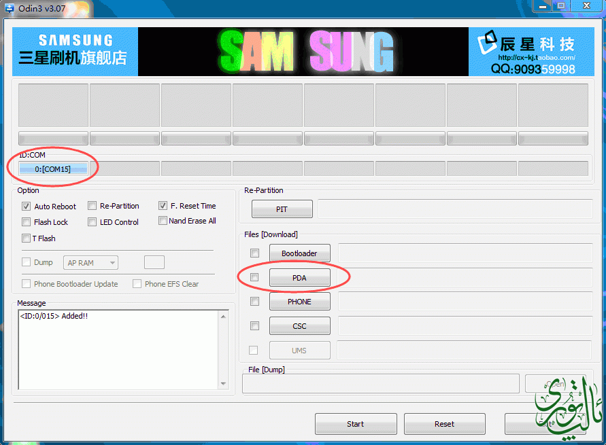Tick the checkbox beside the PDA button
This screenshot has width=606, height=445.
pos(254,277)
